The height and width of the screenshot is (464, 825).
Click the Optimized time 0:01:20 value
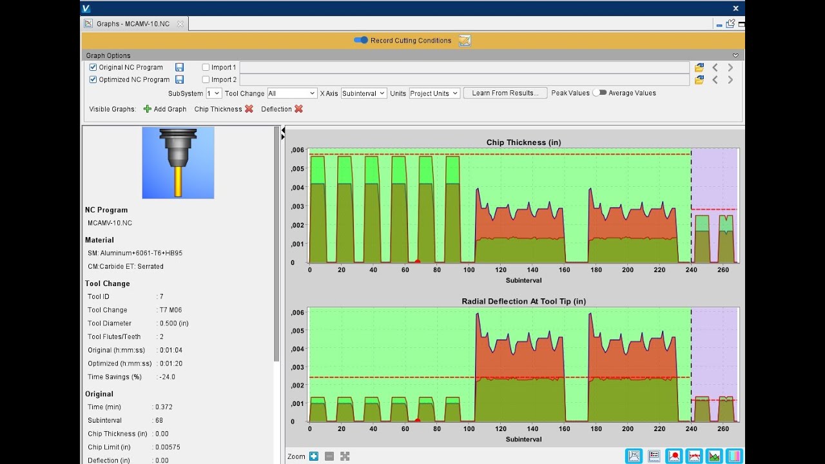(x=171, y=363)
